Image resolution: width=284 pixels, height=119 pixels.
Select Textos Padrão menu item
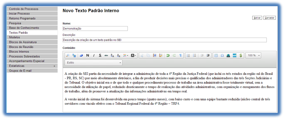[32, 33]
